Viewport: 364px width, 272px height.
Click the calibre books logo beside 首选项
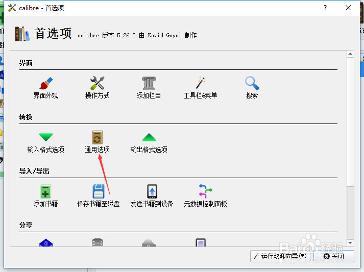pos(22,34)
